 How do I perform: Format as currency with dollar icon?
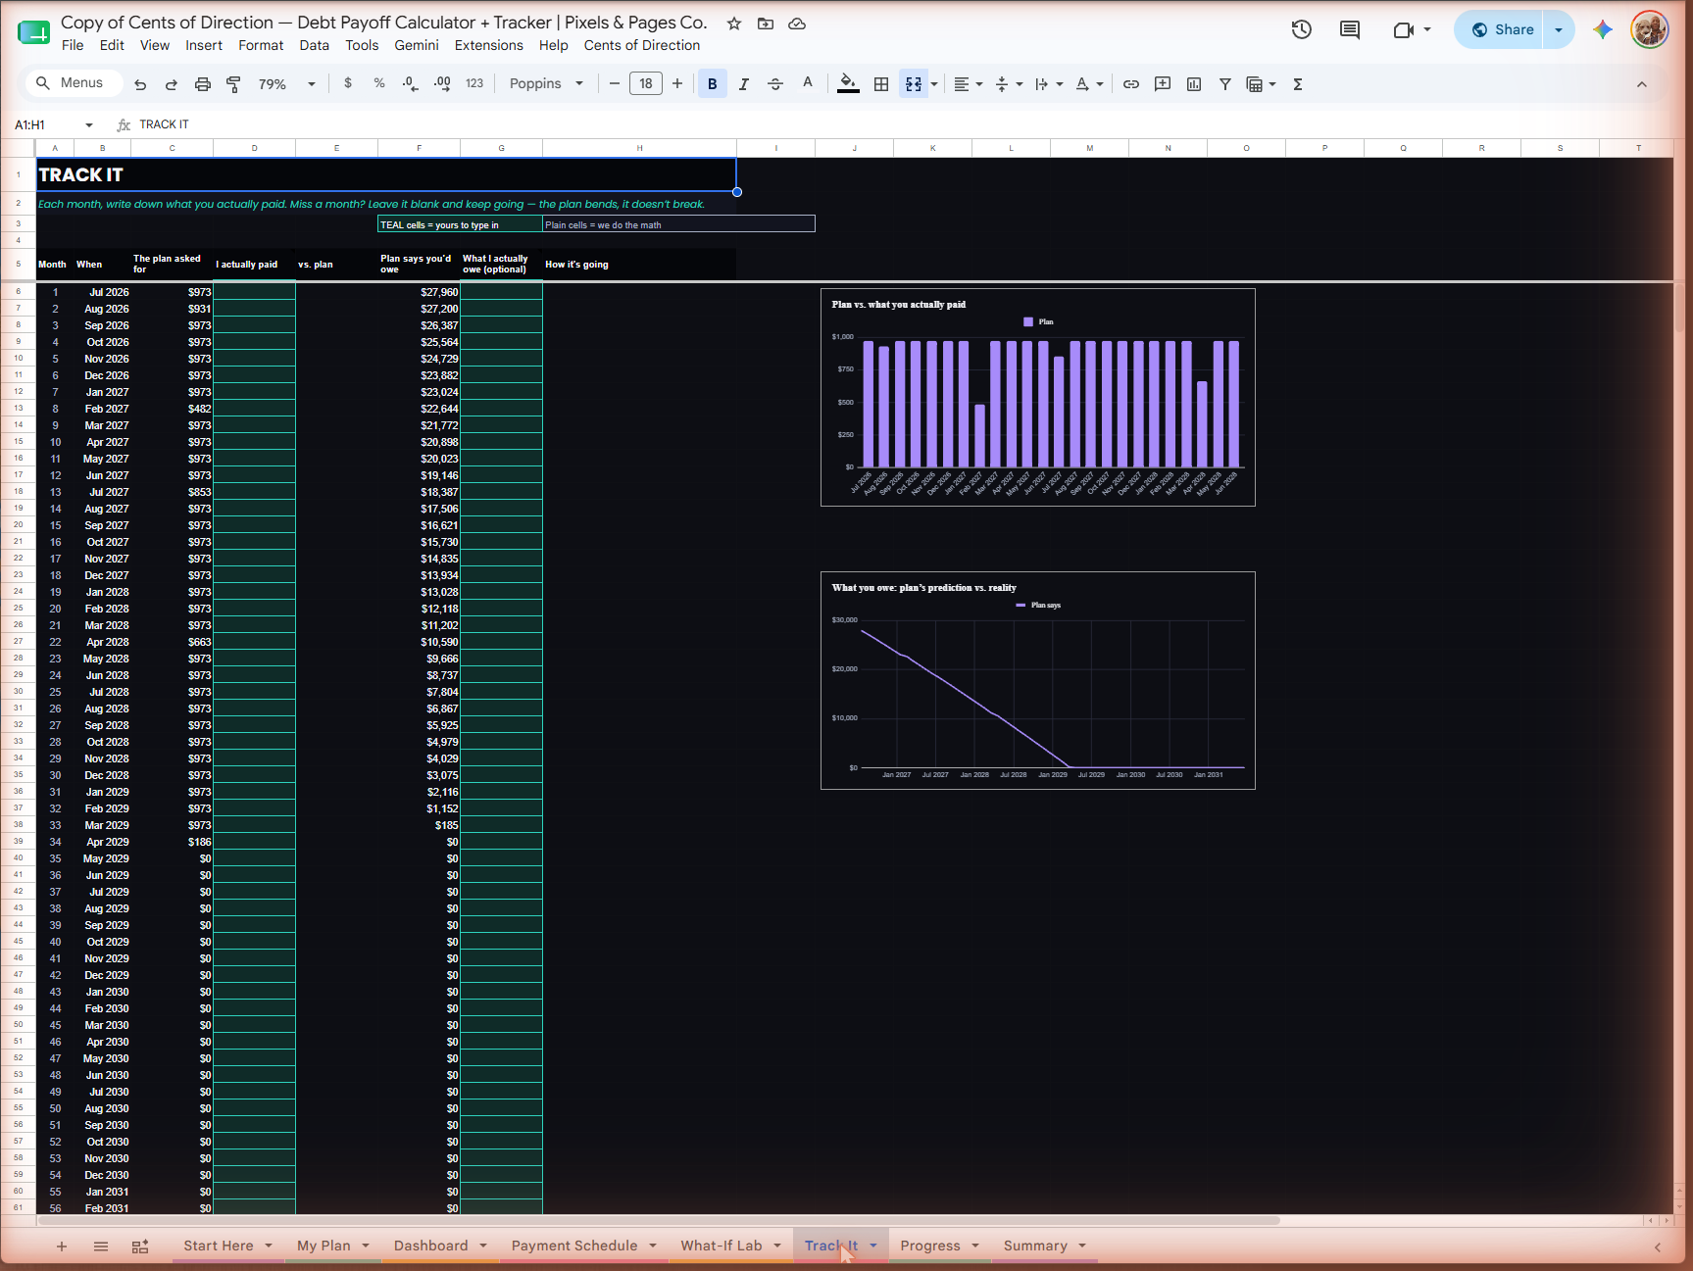pos(348,83)
